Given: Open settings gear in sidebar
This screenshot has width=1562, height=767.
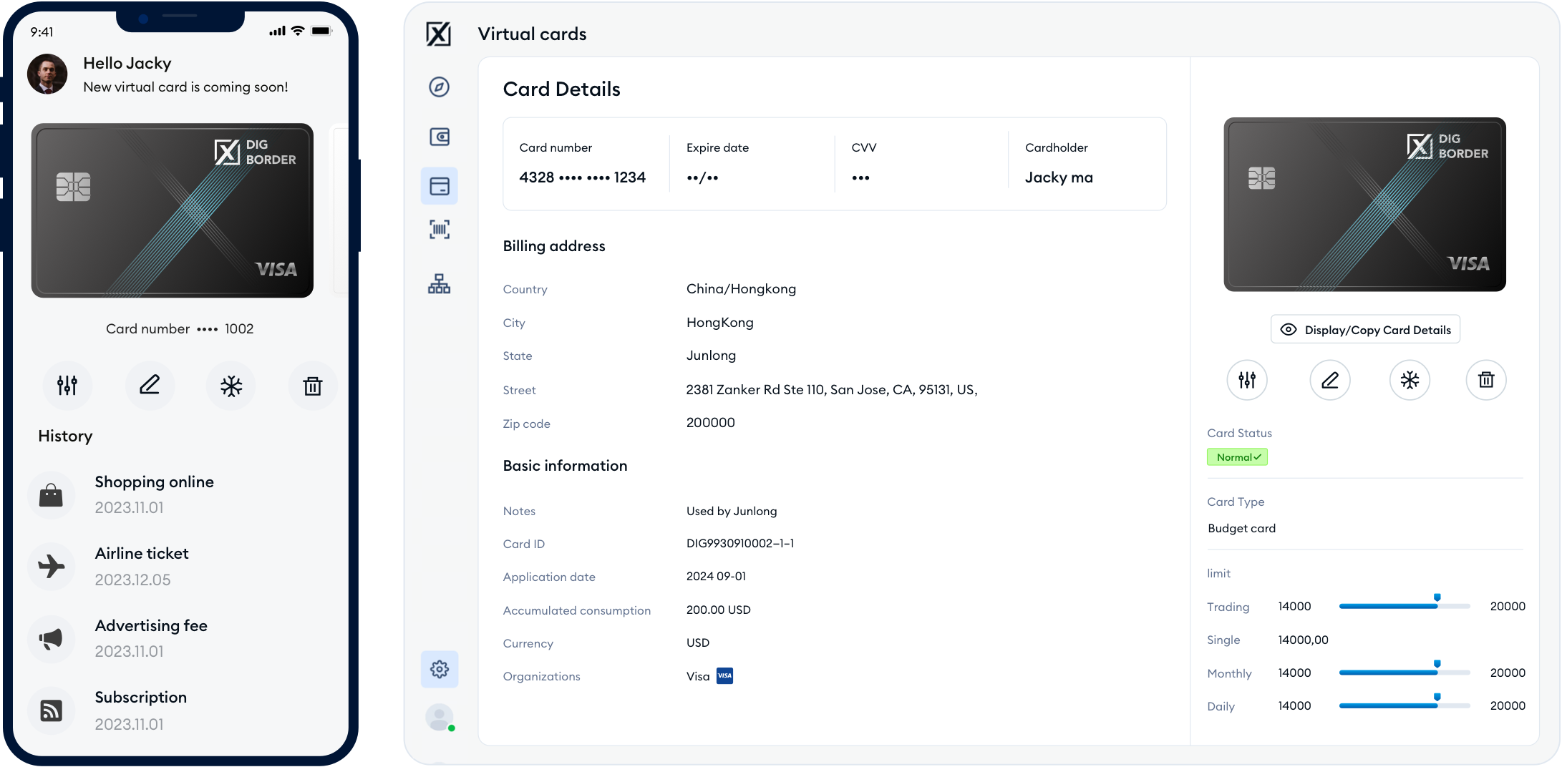Looking at the screenshot, I should 439,669.
